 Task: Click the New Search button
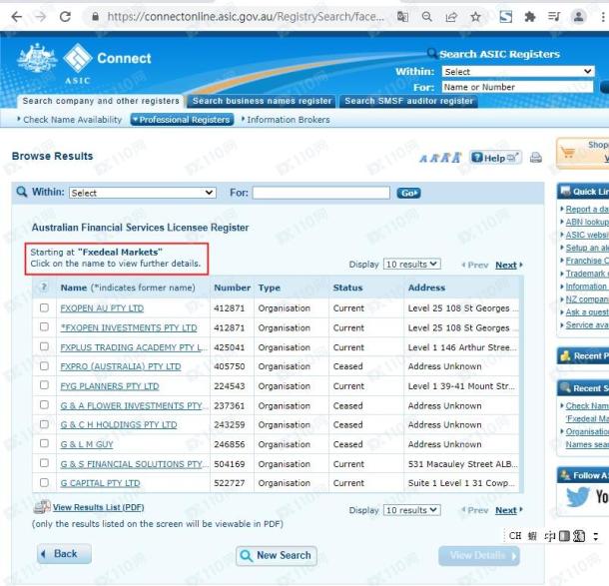tap(277, 555)
